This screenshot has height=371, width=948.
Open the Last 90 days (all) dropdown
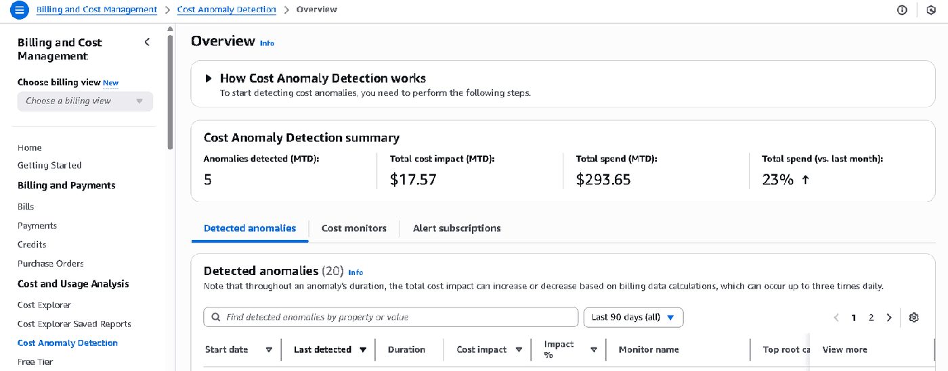[x=633, y=317]
